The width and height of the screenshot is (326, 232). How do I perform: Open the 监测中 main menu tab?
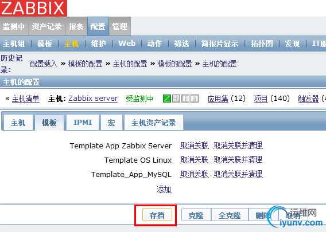14,26
